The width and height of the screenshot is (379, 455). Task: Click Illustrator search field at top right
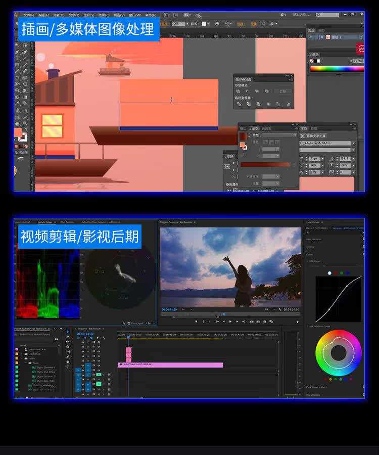coord(327,15)
